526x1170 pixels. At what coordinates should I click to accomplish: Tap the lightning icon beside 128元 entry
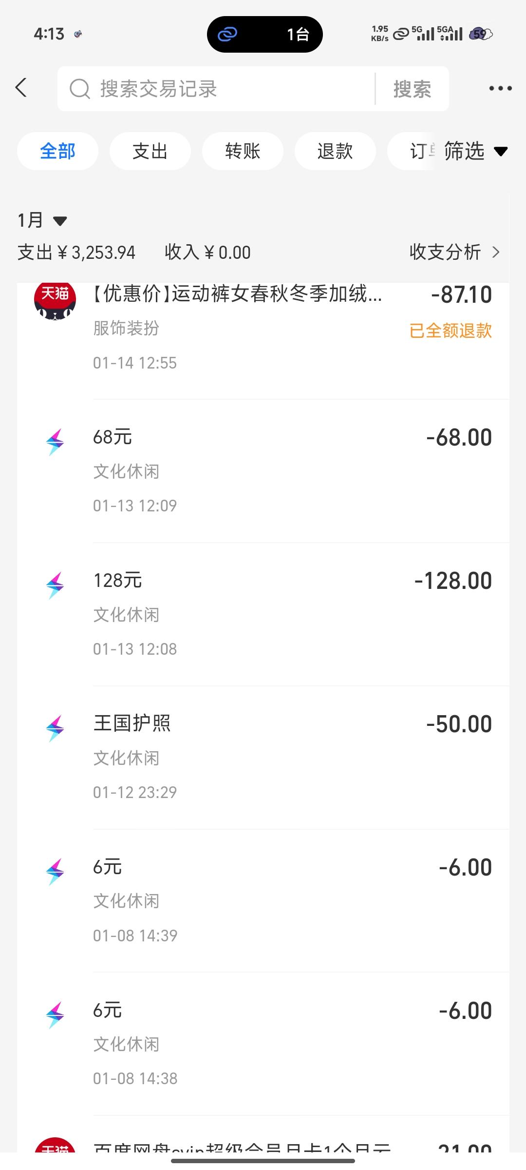click(x=55, y=585)
